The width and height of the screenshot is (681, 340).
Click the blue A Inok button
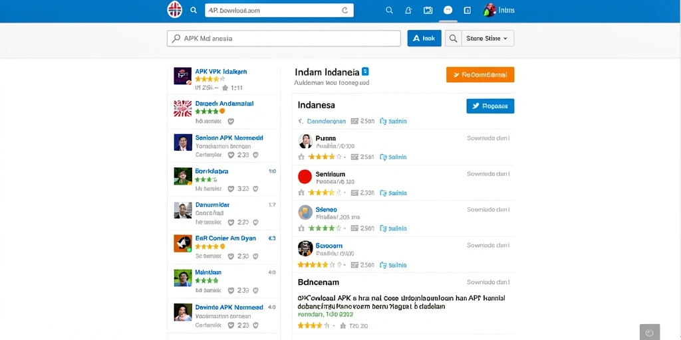point(424,38)
